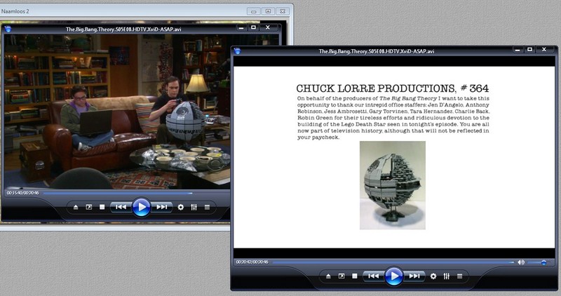Open settings gear in left player

coord(181,207)
